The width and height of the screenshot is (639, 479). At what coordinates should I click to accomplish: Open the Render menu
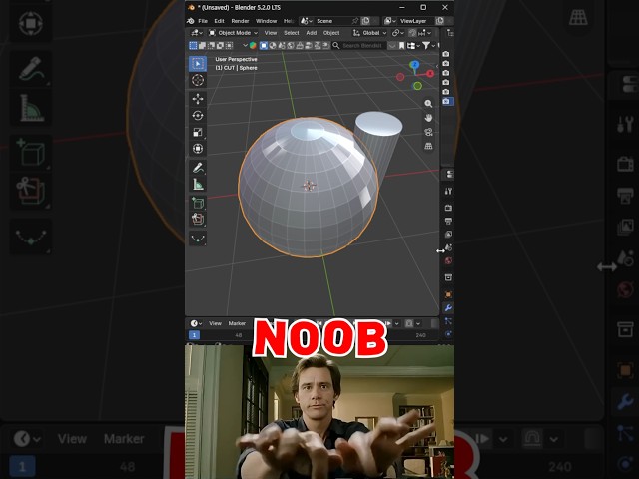coord(240,21)
